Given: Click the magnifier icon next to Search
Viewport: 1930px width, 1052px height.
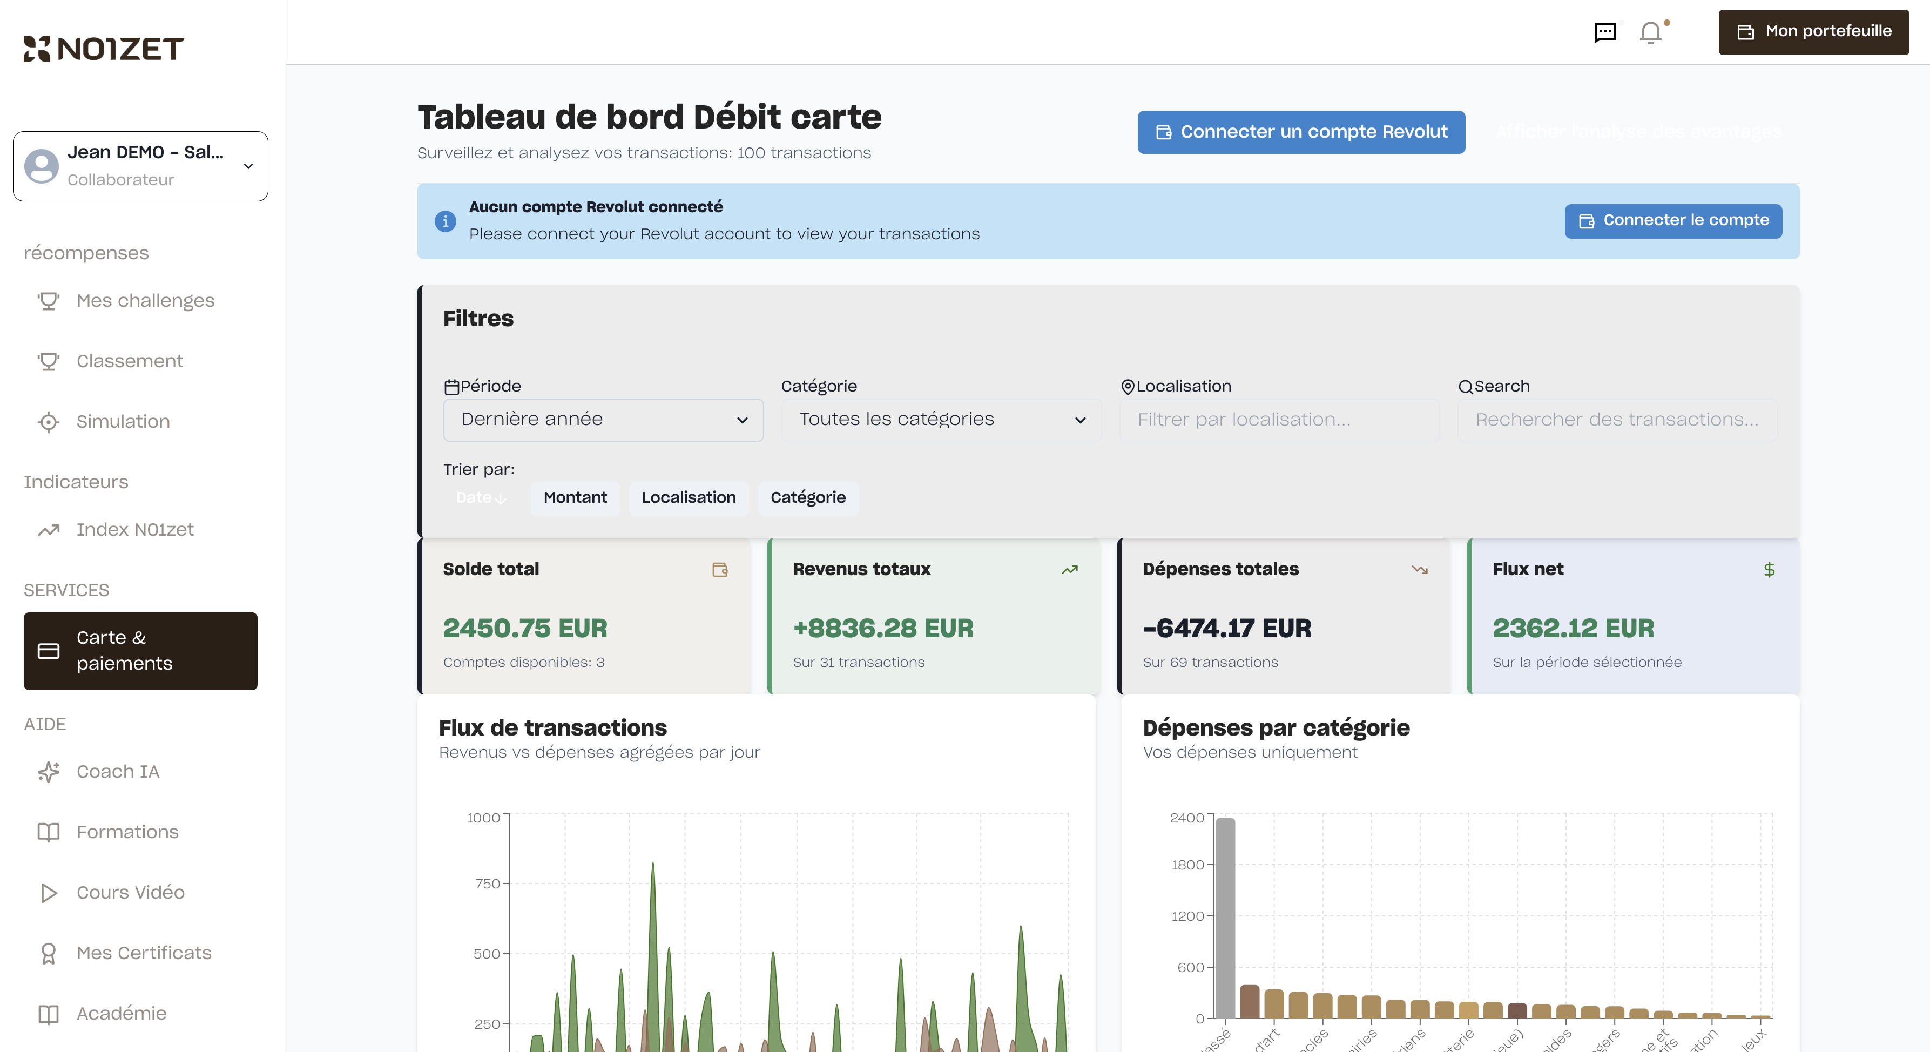Looking at the screenshot, I should (x=1466, y=387).
